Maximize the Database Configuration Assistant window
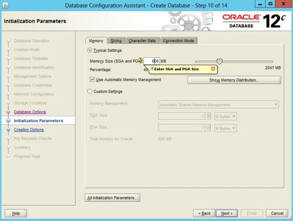 [270, 4]
